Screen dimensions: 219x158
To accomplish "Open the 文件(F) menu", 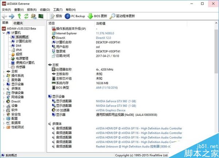I will click(7, 10).
